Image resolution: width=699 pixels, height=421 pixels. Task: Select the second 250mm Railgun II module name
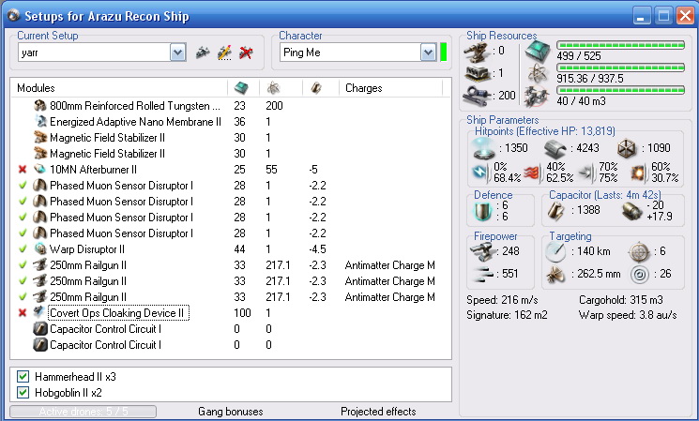pyautogui.click(x=88, y=281)
